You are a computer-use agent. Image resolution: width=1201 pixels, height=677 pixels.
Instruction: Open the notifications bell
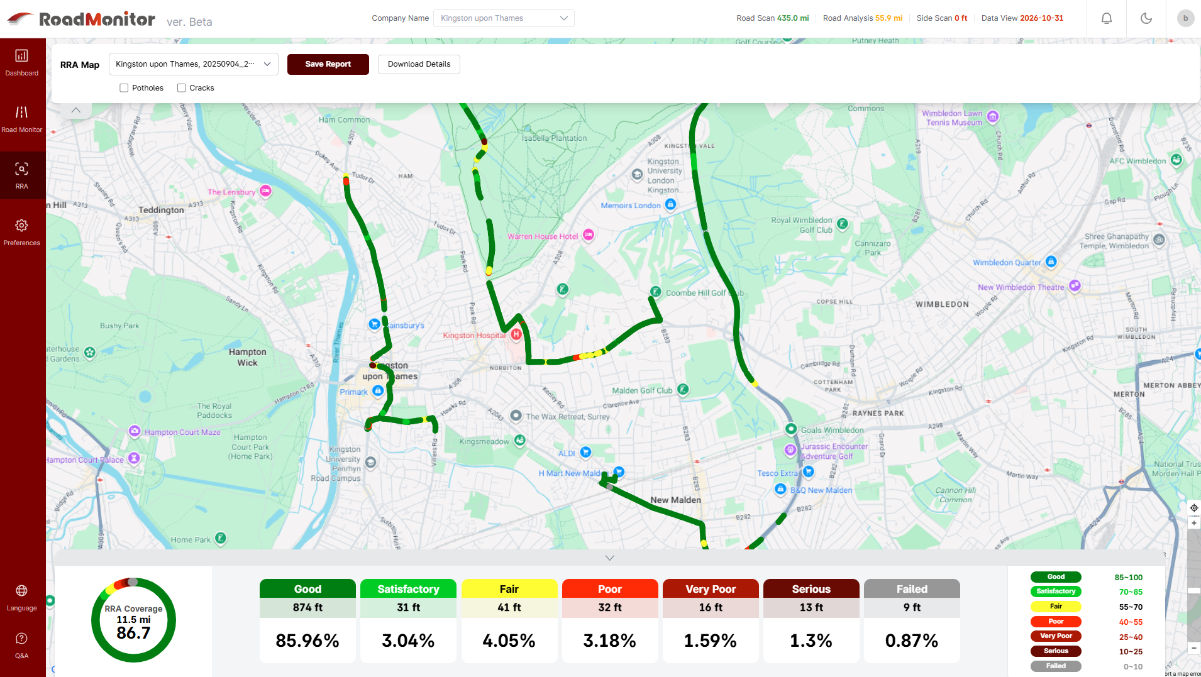tap(1105, 18)
